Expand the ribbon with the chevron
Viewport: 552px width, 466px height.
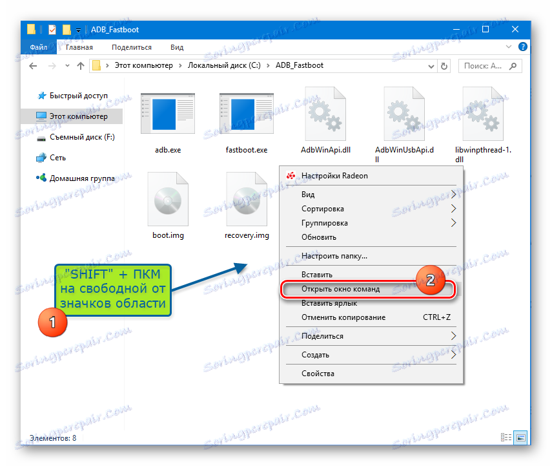508,47
